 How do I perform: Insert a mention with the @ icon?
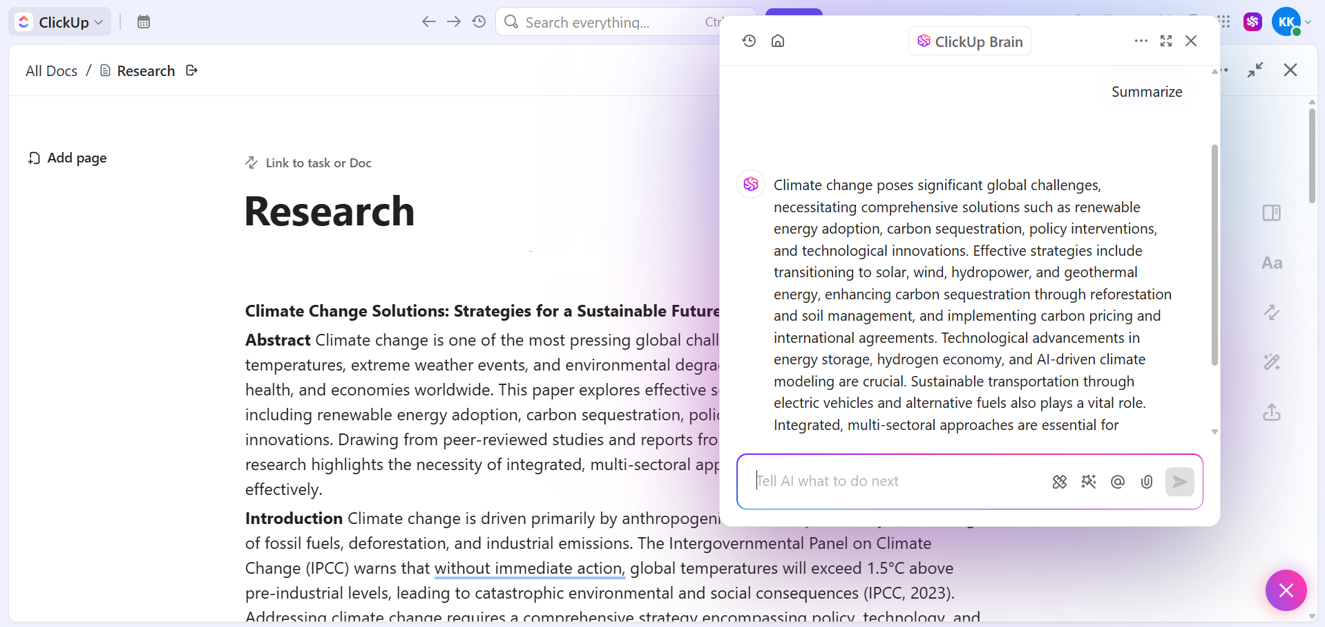pyautogui.click(x=1118, y=482)
